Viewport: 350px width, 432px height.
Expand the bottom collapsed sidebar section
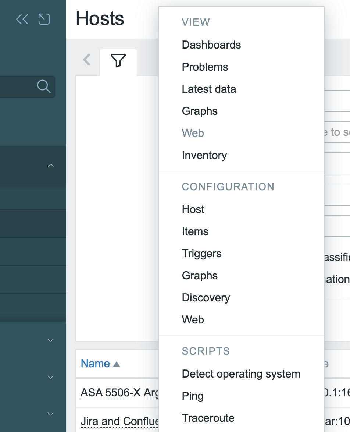[51, 414]
